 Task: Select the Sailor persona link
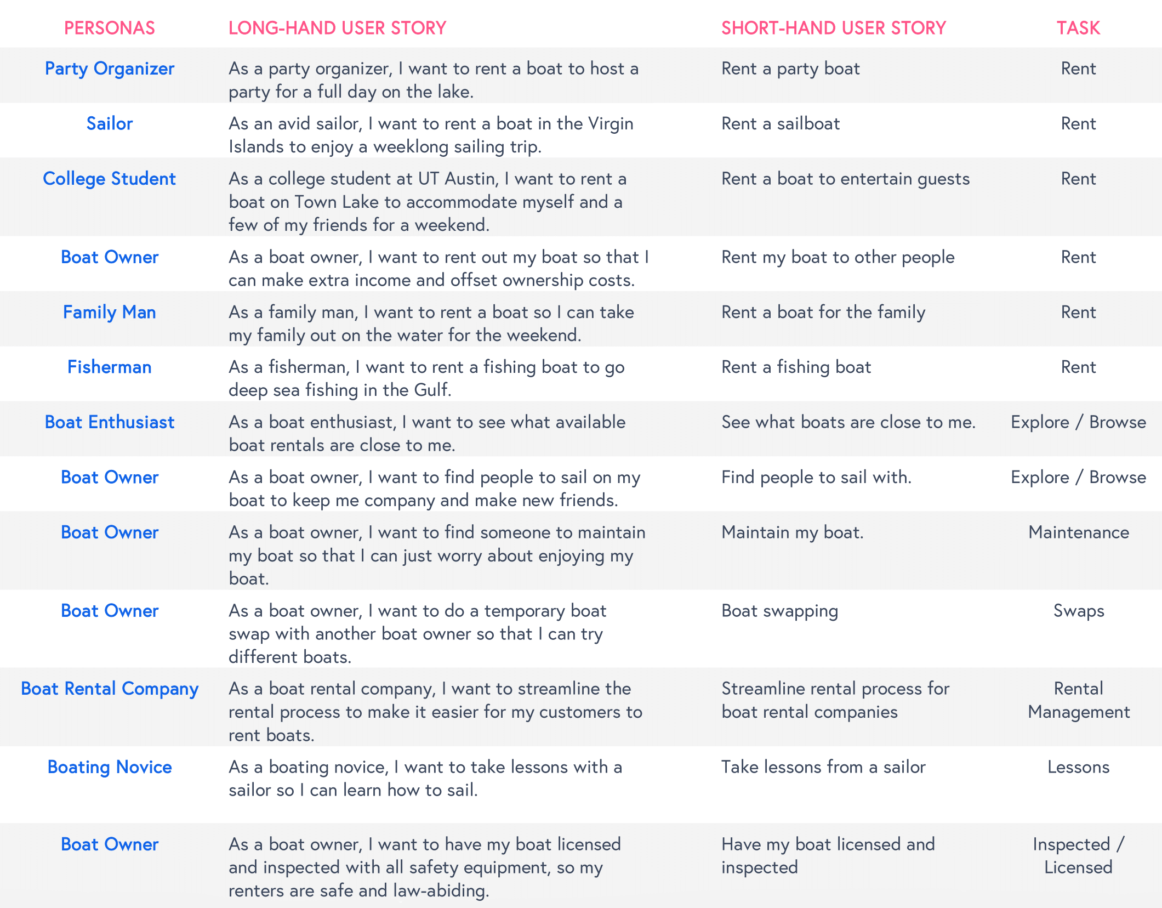pyautogui.click(x=110, y=124)
